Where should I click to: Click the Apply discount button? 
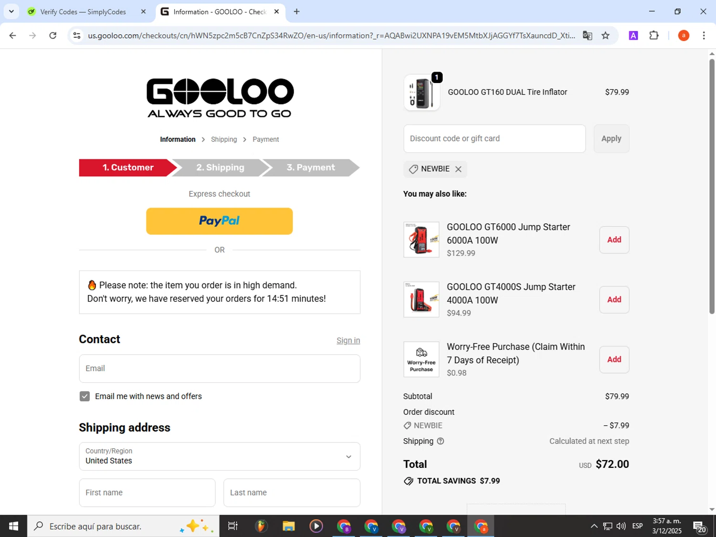pos(611,138)
